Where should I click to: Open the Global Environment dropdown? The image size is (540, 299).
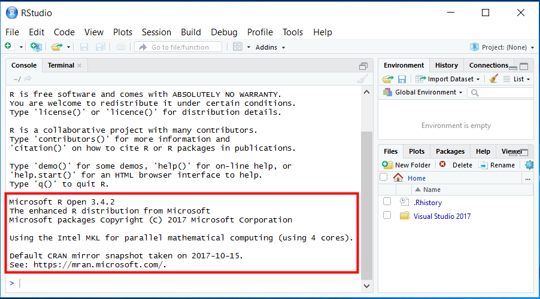pyautogui.click(x=423, y=92)
